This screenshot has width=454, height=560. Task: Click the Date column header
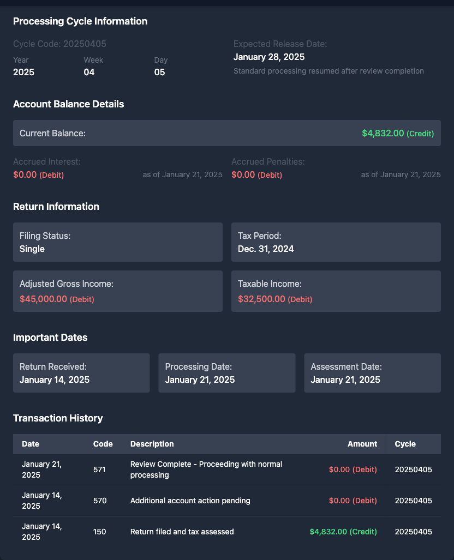[31, 444]
